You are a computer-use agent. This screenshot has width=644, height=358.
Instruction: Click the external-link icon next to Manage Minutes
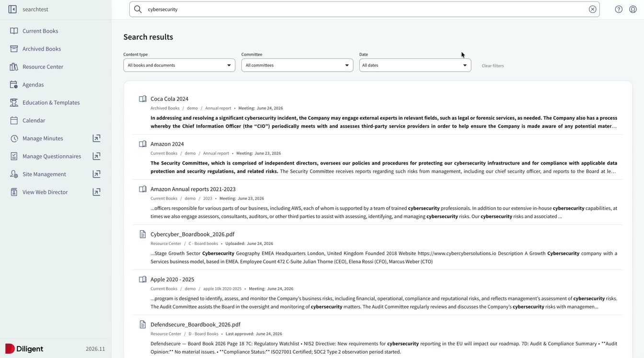(96, 138)
